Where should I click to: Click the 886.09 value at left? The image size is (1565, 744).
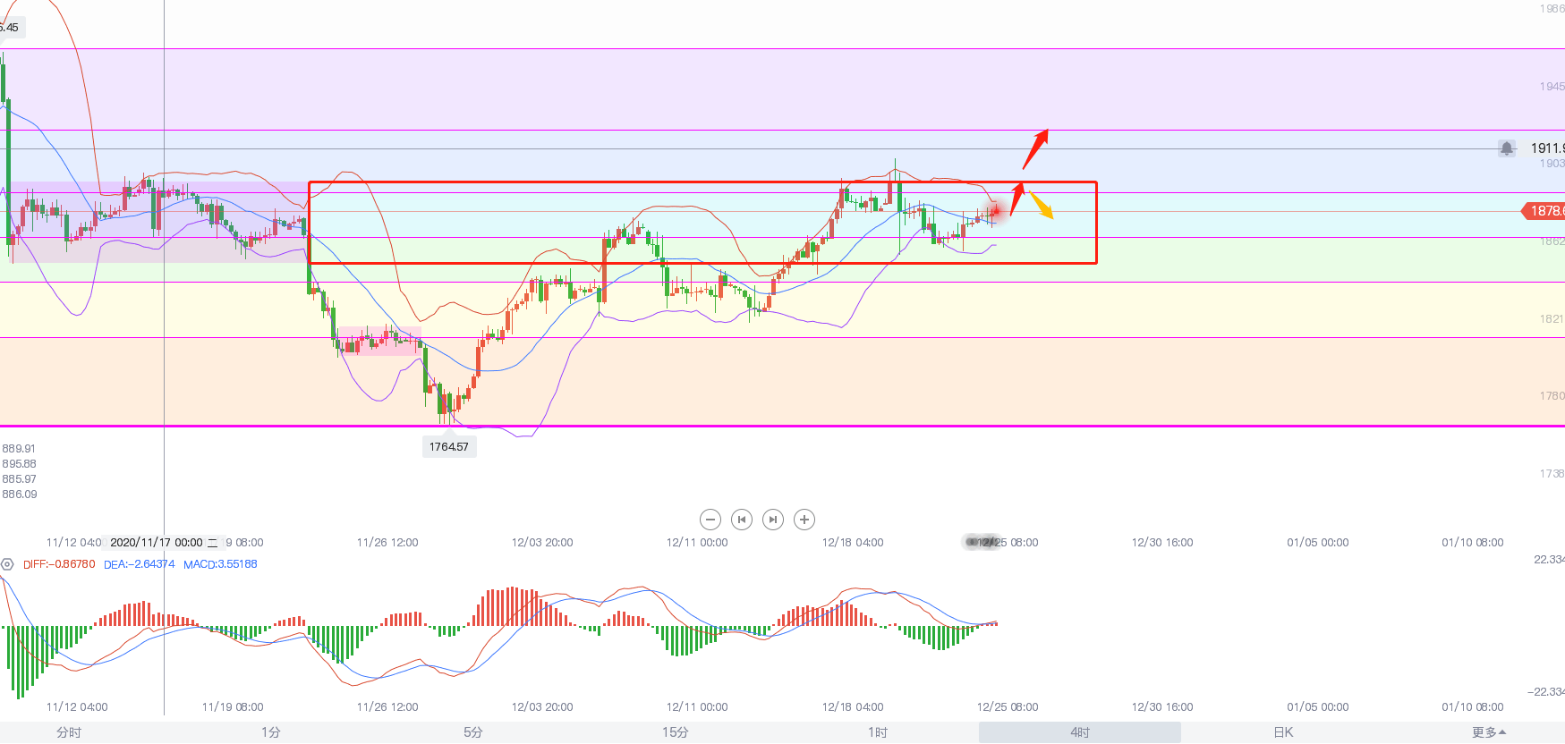pos(20,495)
